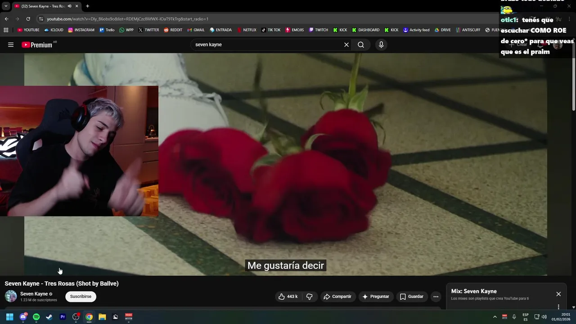
Task: Open the DASHBOARD bookmark
Action: pyautogui.click(x=365, y=30)
